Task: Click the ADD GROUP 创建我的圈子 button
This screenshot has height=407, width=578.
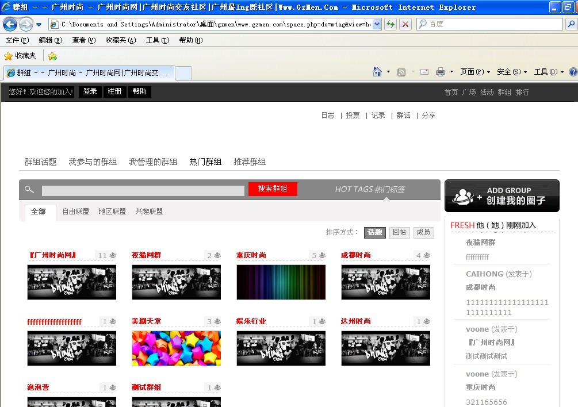Action: coord(502,196)
